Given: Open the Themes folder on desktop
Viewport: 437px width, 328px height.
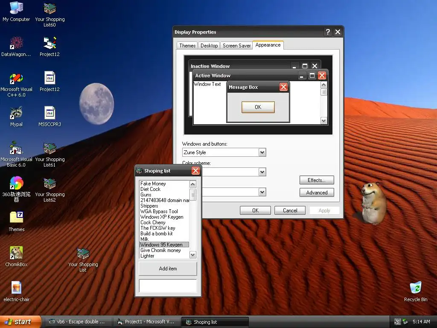Looking at the screenshot, I should click(16, 222).
